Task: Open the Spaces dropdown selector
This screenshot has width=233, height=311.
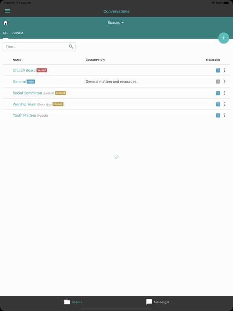Action: tap(116, 23)
